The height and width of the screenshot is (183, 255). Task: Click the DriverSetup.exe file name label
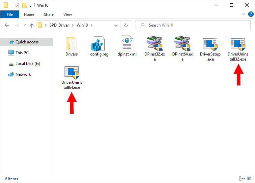click(210, 57)
